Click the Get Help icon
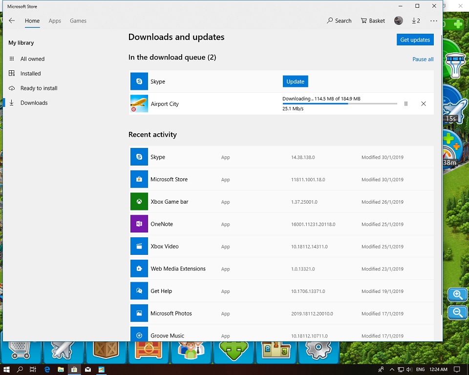The width and height of the screenshot is (469, 375). [x=139, y=291]
